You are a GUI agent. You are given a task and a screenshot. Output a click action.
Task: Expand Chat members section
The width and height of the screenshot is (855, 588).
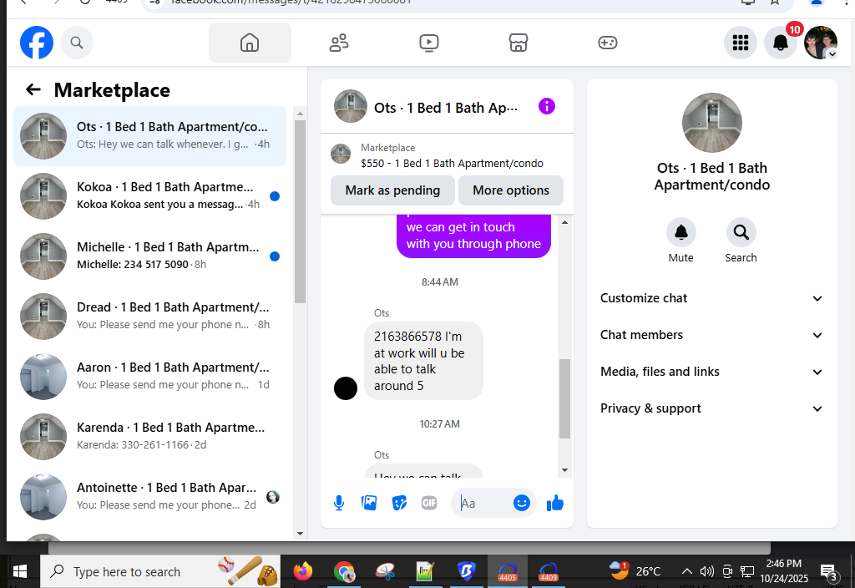[x=711, y=335]
